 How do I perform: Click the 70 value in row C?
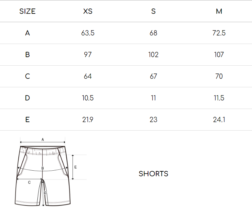point(219,76)
